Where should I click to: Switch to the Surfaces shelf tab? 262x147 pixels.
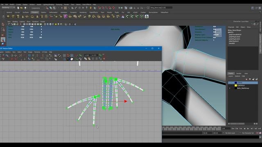[25, 12]
